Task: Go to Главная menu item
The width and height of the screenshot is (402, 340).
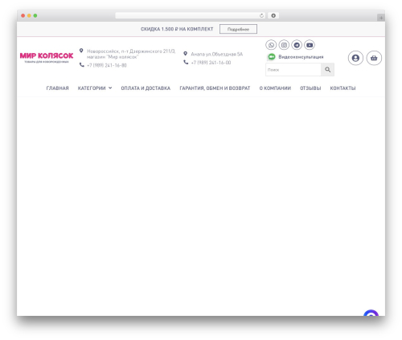Action: point(58,88)
